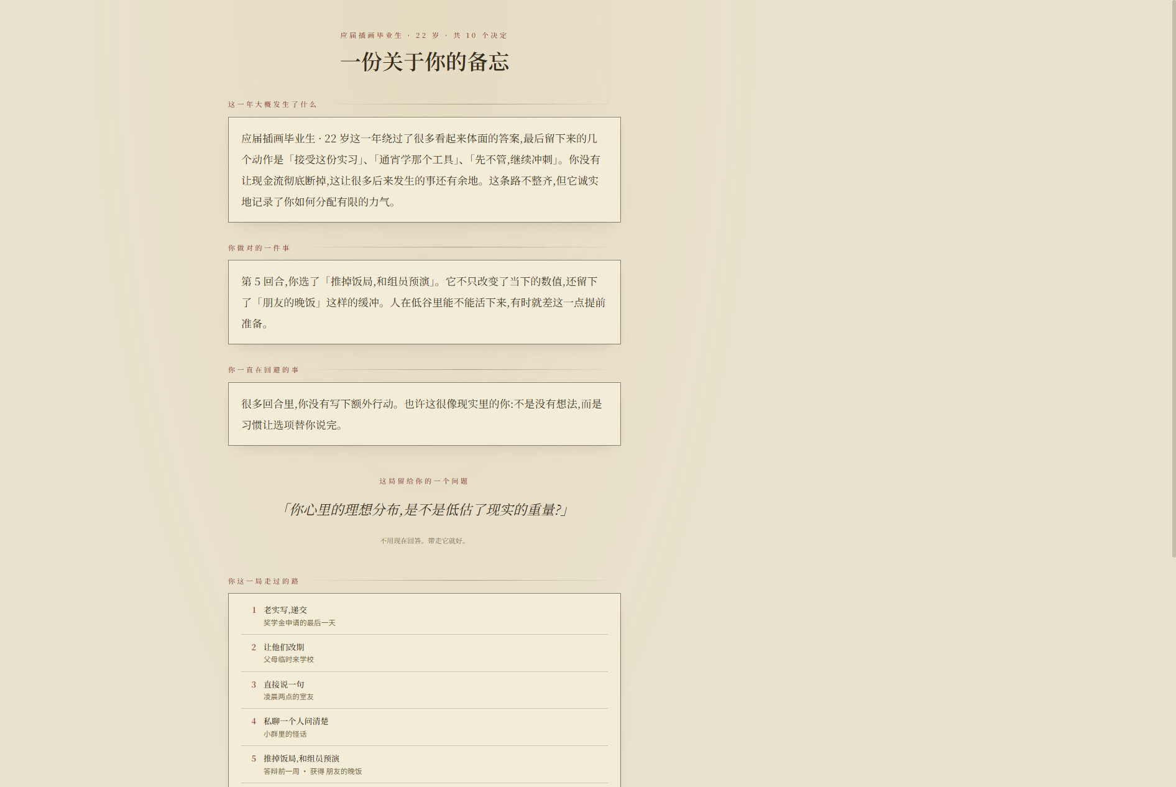Select path entry 1 老实写,递交

[x=425, y=616]
